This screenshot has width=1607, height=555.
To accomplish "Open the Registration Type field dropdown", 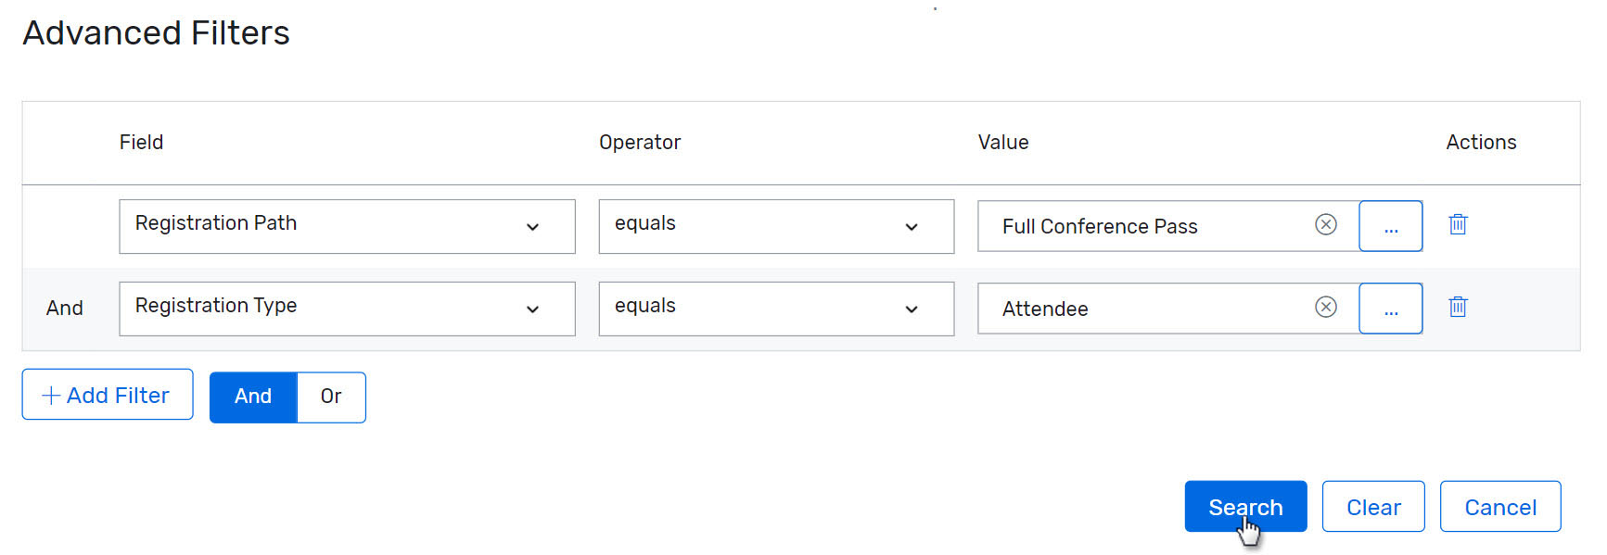I will coord(533,308).
